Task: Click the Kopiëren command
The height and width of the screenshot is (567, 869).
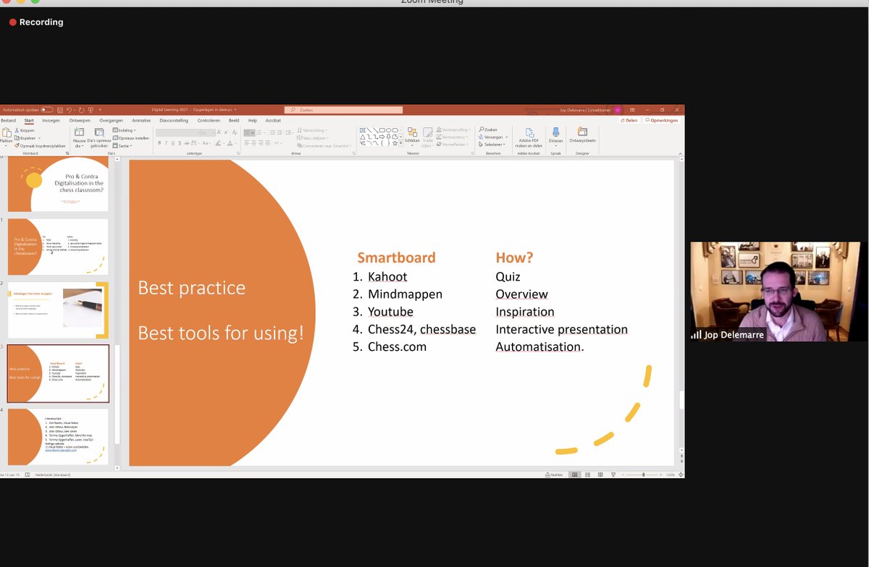Action: [26, 137]
